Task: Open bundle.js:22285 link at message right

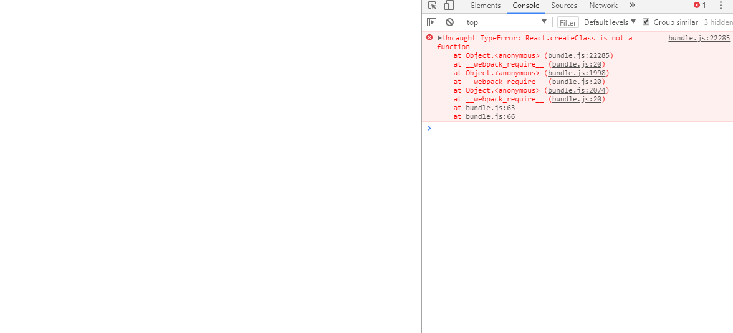Action: (699, 39)
